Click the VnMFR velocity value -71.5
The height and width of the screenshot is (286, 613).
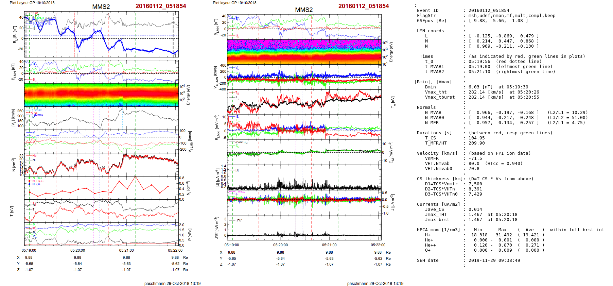[475, 158]
